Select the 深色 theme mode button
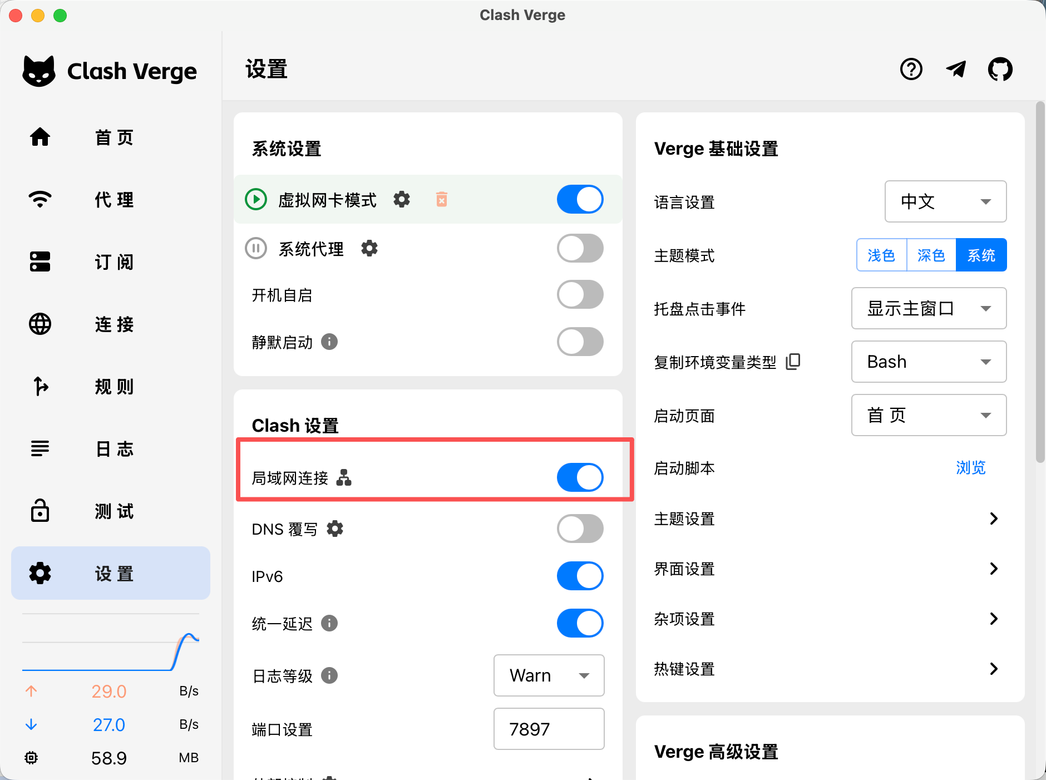Screen dimensions: 1046x780 (x=931, y=255)
